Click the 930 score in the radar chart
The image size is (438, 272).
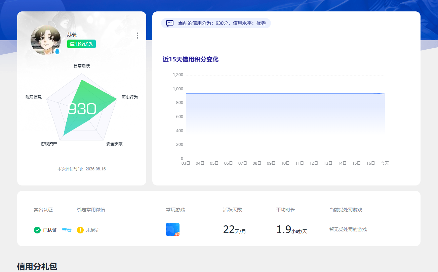(x=82, y=109)
